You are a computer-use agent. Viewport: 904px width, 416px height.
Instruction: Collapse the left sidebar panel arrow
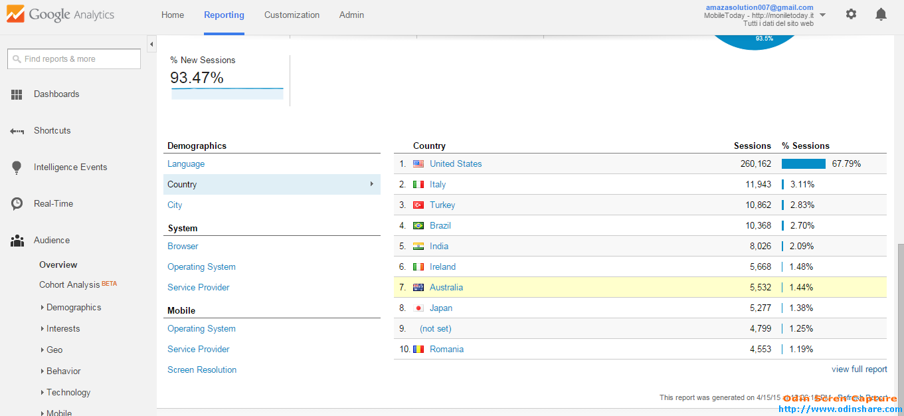(151, 44)
